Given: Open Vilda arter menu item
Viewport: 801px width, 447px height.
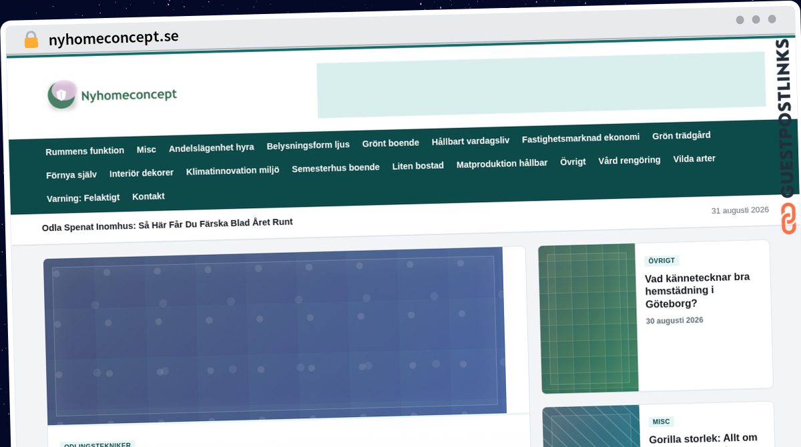Looking at the screenshot, I should tap(694, 159).
